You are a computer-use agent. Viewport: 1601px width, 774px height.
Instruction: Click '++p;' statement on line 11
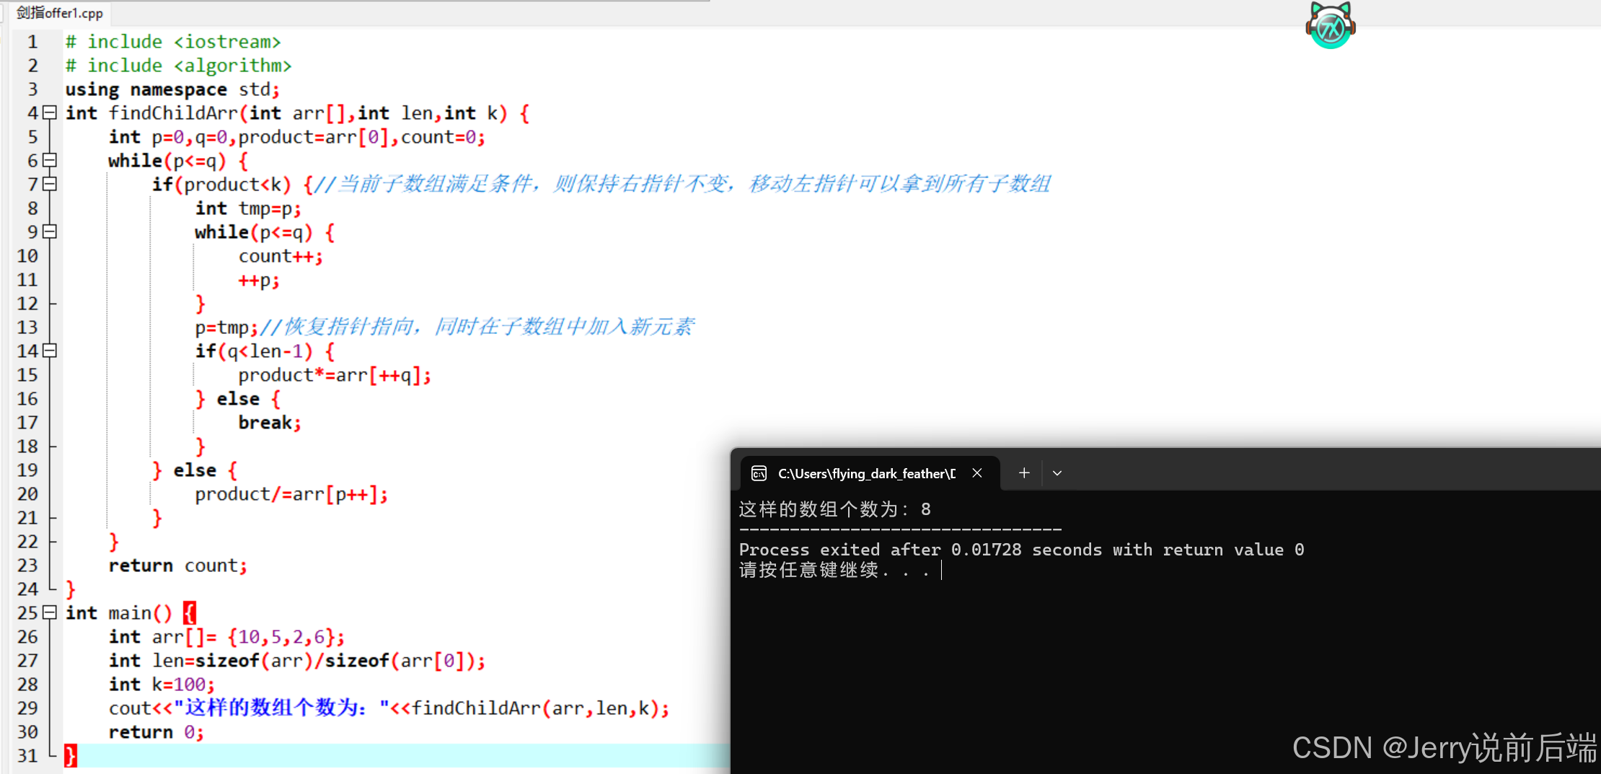click(259, 280)
